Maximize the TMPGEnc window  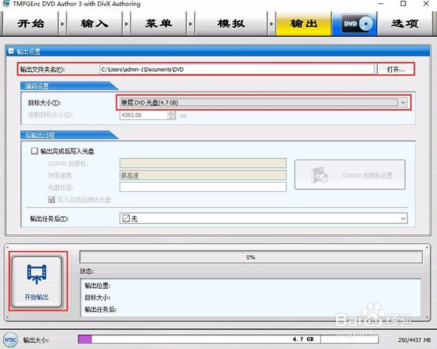[x=403, y=4]
